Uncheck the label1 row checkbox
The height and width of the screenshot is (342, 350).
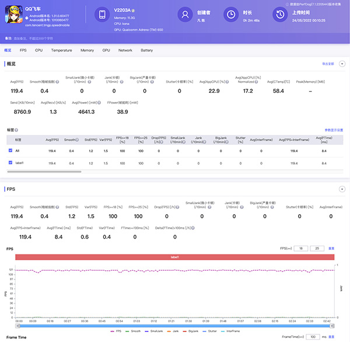(10, 162)
